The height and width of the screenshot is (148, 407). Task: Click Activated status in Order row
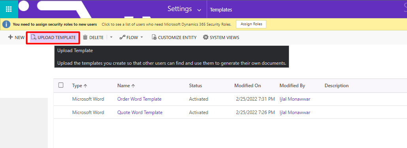pyautogui.click(x=199, y=99)
